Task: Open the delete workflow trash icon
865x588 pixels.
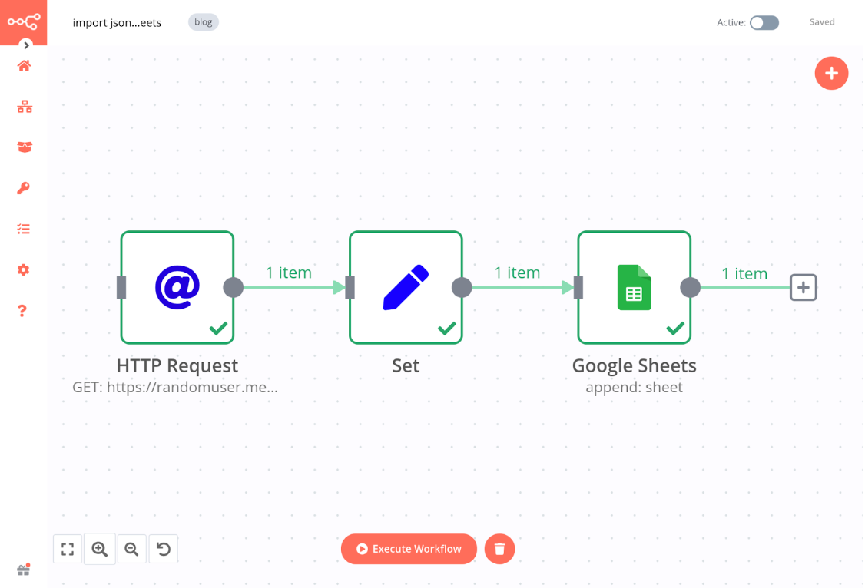Action: pos(499,549)
